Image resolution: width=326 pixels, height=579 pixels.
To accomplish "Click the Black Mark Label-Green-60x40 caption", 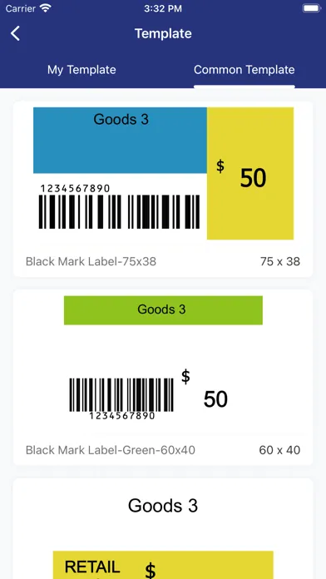I will 111,450.
